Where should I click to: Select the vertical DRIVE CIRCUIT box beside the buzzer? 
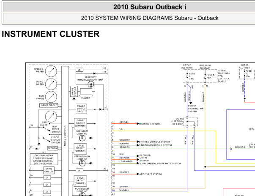(74, 91)
